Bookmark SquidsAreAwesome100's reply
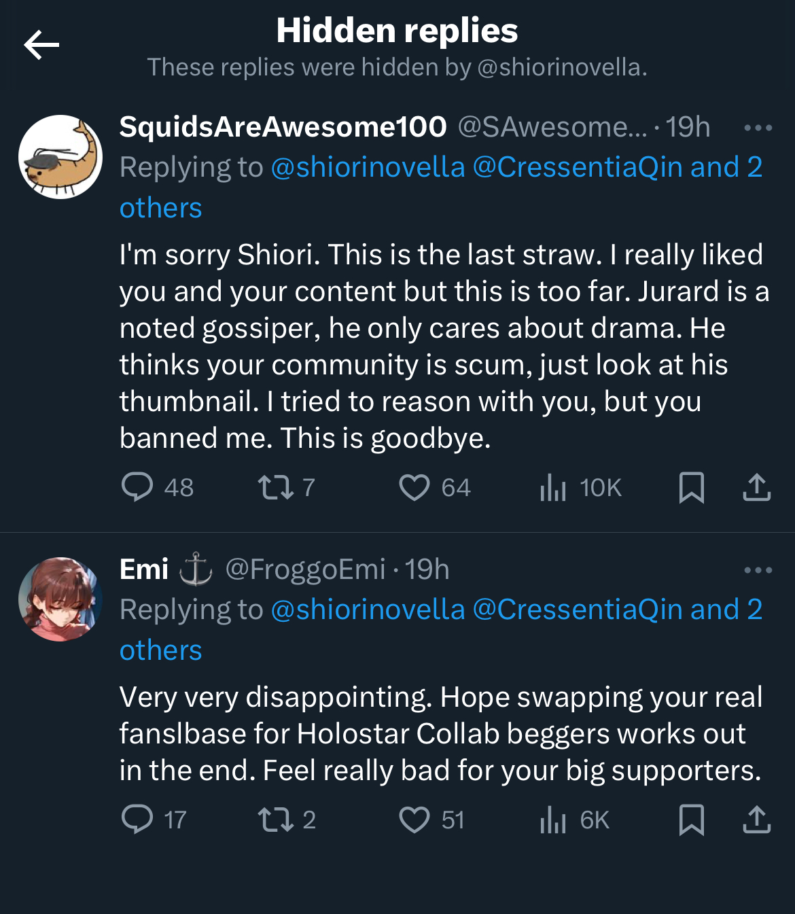This screenshot has height=914, width=795. 691,487
